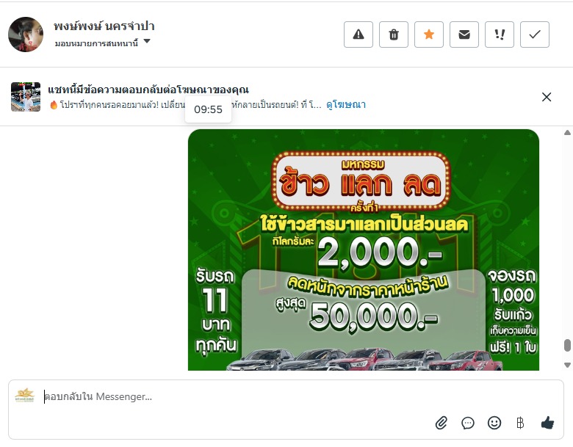Open the emoji picker smiley icon
The height and width of the screenshot is (447, 573).
coord(494,423)
